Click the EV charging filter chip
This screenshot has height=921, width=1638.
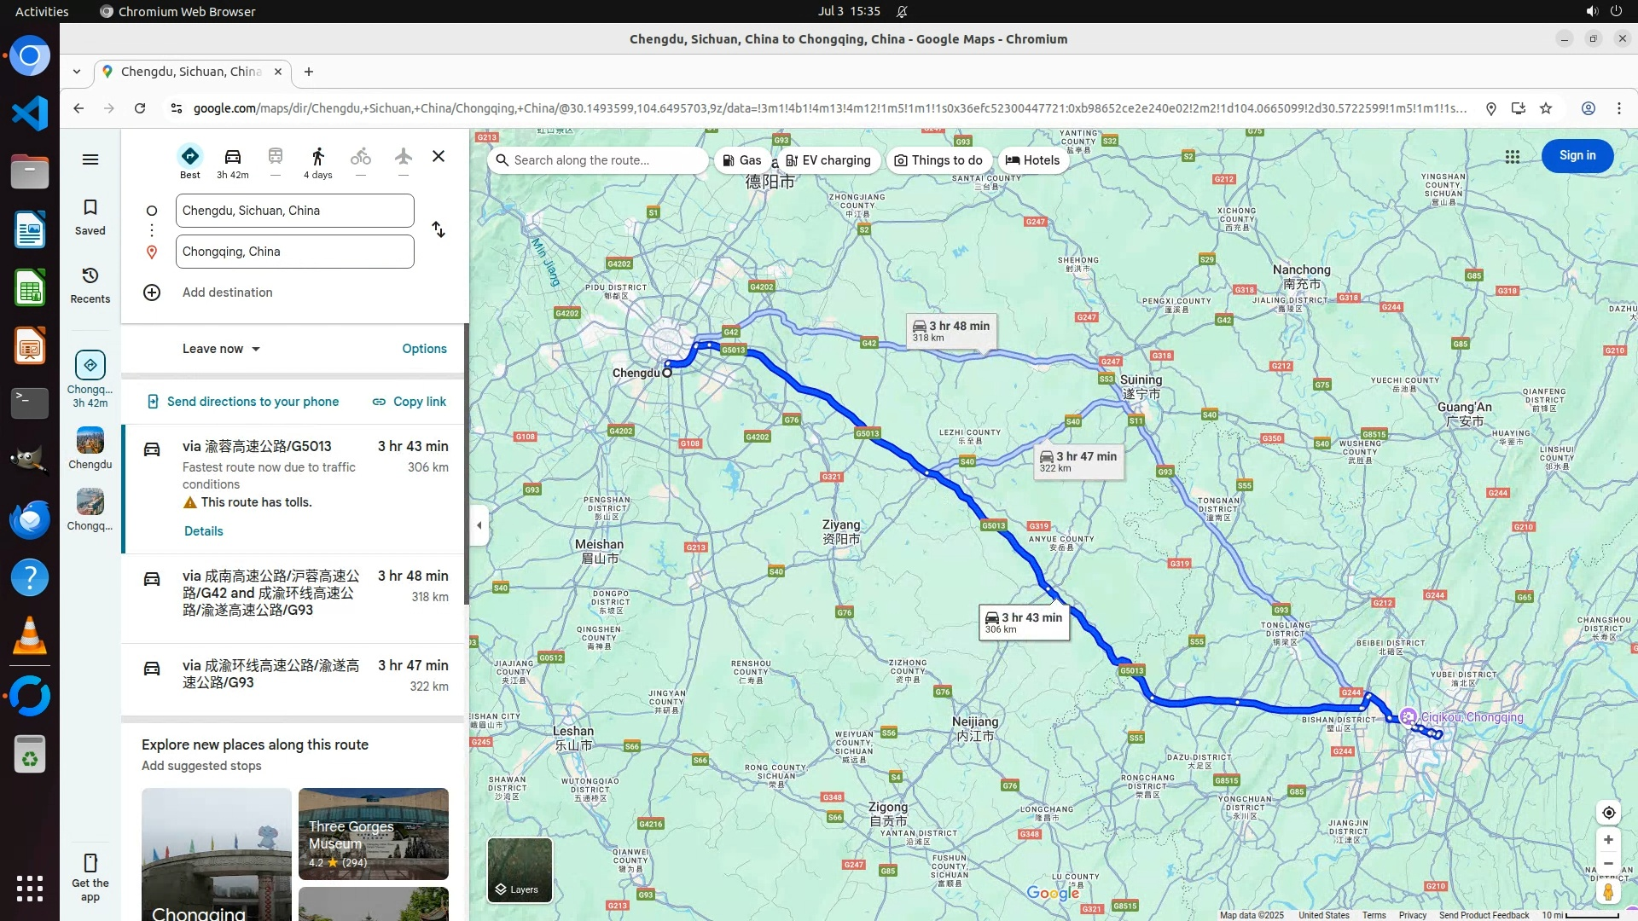tap(828, 160)
